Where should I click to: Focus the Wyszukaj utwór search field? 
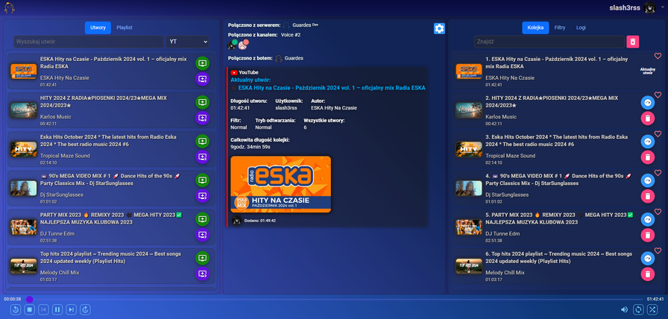(89, 42)
